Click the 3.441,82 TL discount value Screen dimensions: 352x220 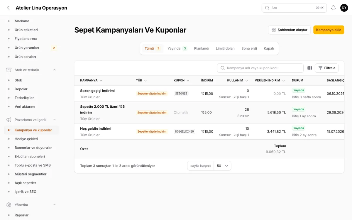click(276, 131)
